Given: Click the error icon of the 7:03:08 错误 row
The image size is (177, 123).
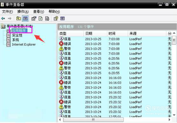Looking at the screenshot, I should [x=61, y=44].
